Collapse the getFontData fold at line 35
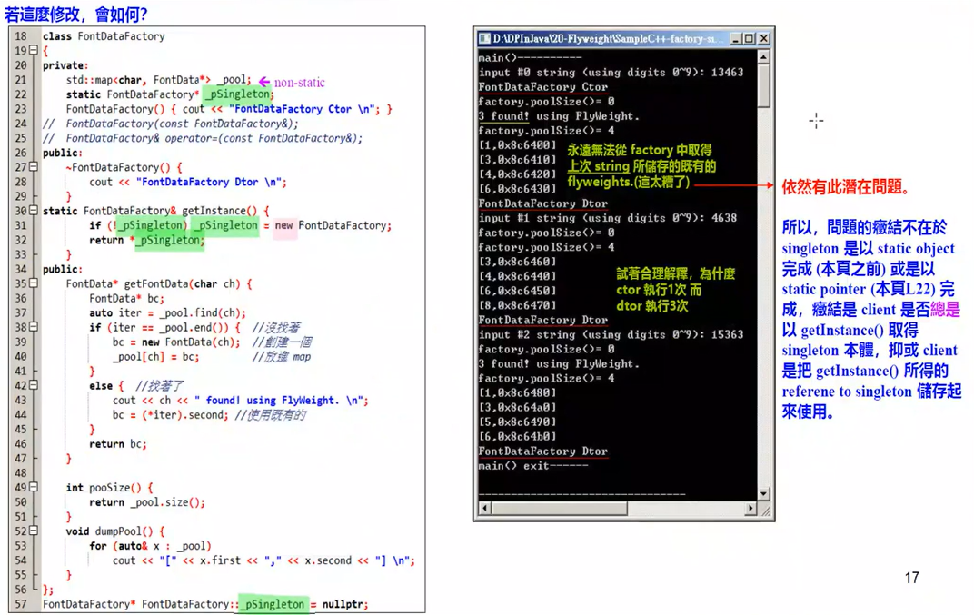The width and height of the screenshot is (974, 615). 34,283
